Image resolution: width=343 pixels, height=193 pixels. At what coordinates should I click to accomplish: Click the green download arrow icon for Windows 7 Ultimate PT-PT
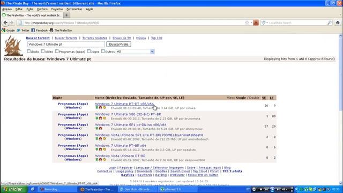tap(96, 108)
